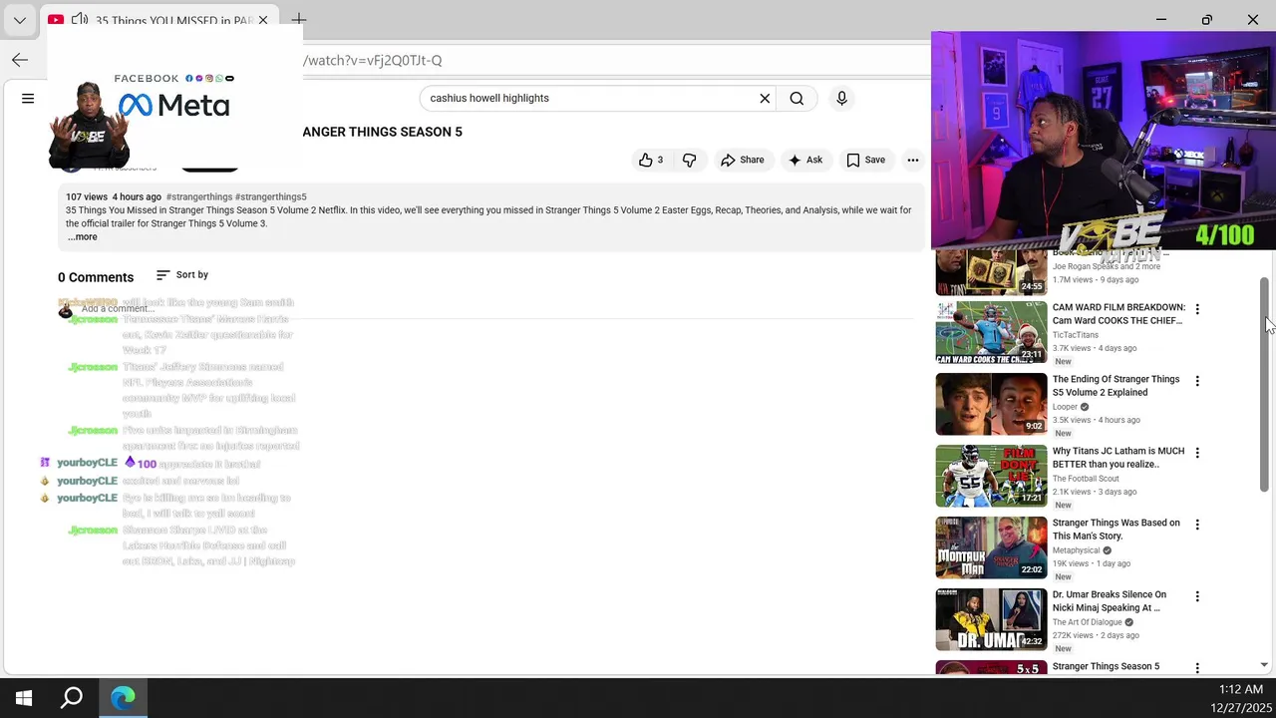Visit the TicTacTitans channel
Image resolution: width=1276 pixels, height=718 pixels.
coord(1075,335)
